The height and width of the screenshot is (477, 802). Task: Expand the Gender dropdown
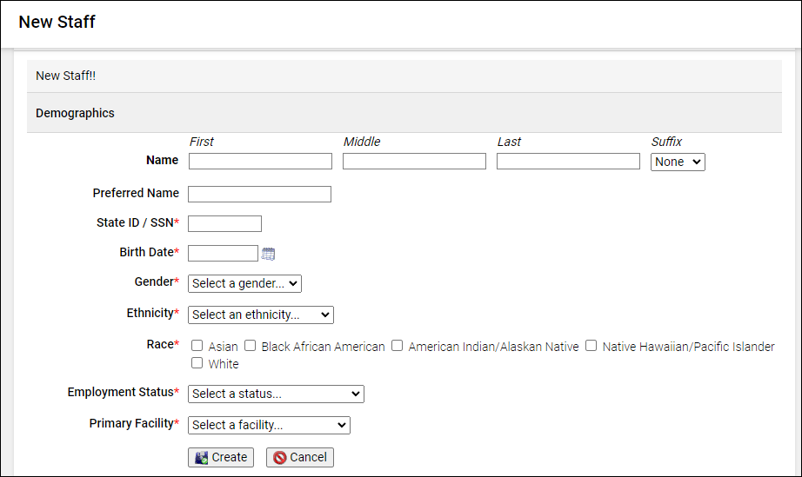(x=244, y=283)
